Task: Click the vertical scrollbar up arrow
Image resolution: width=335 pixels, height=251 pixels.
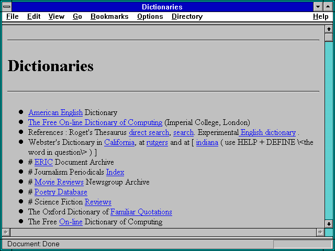Action: click(x=329, y=29)
